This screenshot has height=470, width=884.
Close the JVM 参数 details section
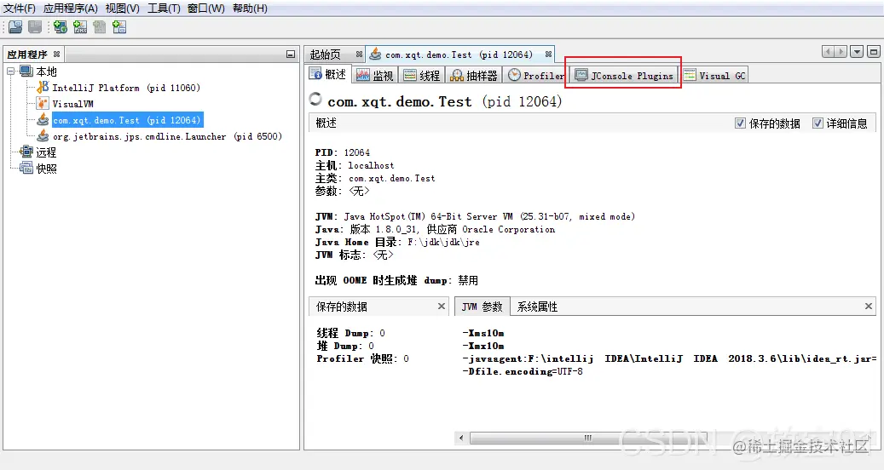coord(869,307)
